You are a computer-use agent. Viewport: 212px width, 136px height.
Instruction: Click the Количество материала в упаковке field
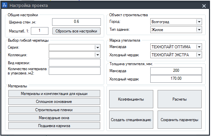coord(75,71)
